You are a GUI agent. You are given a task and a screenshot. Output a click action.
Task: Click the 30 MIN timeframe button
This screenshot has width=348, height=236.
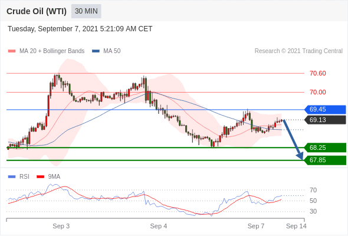86,11
